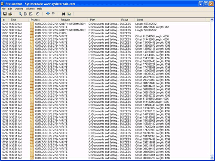Click the binoculars Find icon

click(x=64, y=14)
